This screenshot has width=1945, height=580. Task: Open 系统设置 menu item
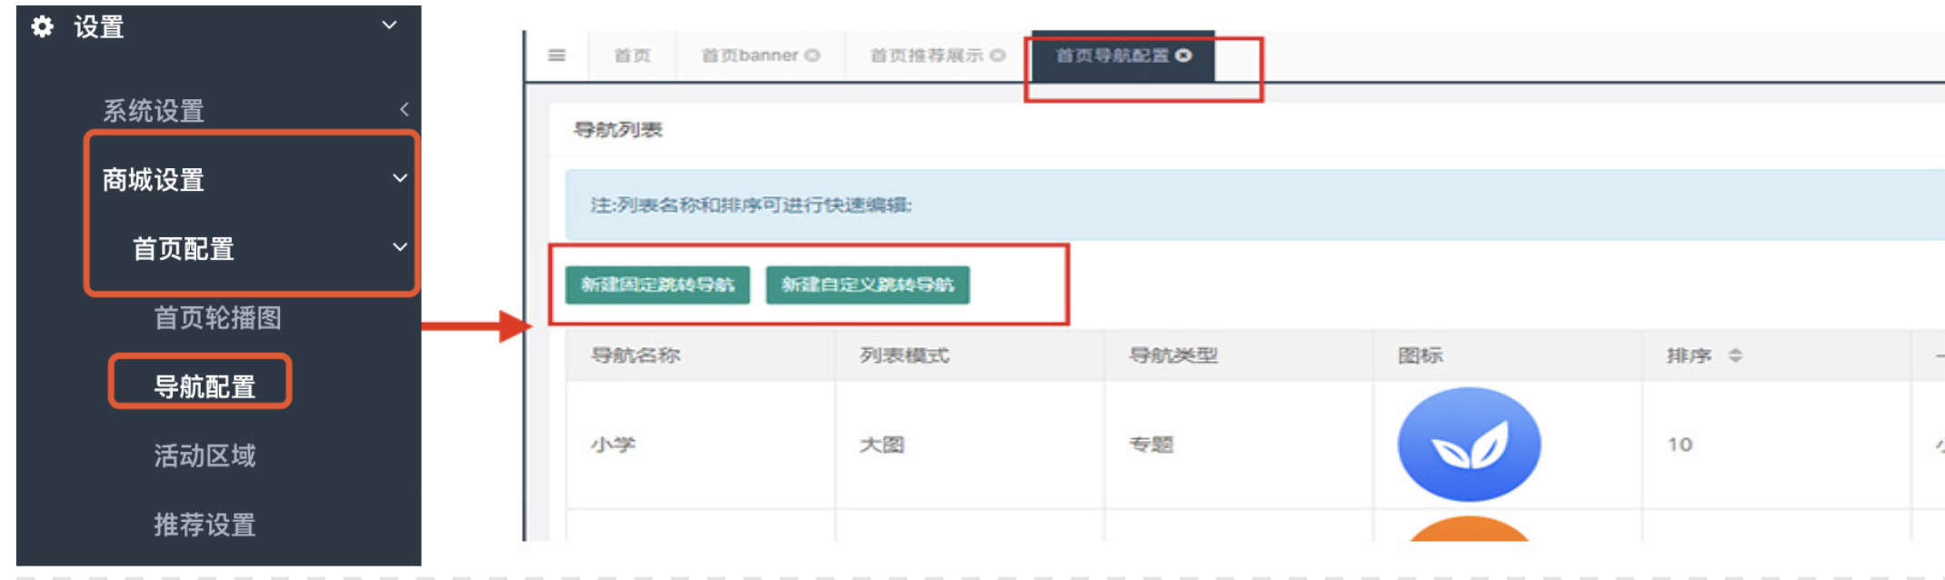point(153,111)
